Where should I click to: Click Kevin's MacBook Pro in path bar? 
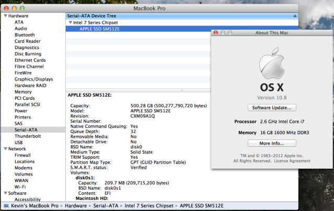click(x=34, y=206)
